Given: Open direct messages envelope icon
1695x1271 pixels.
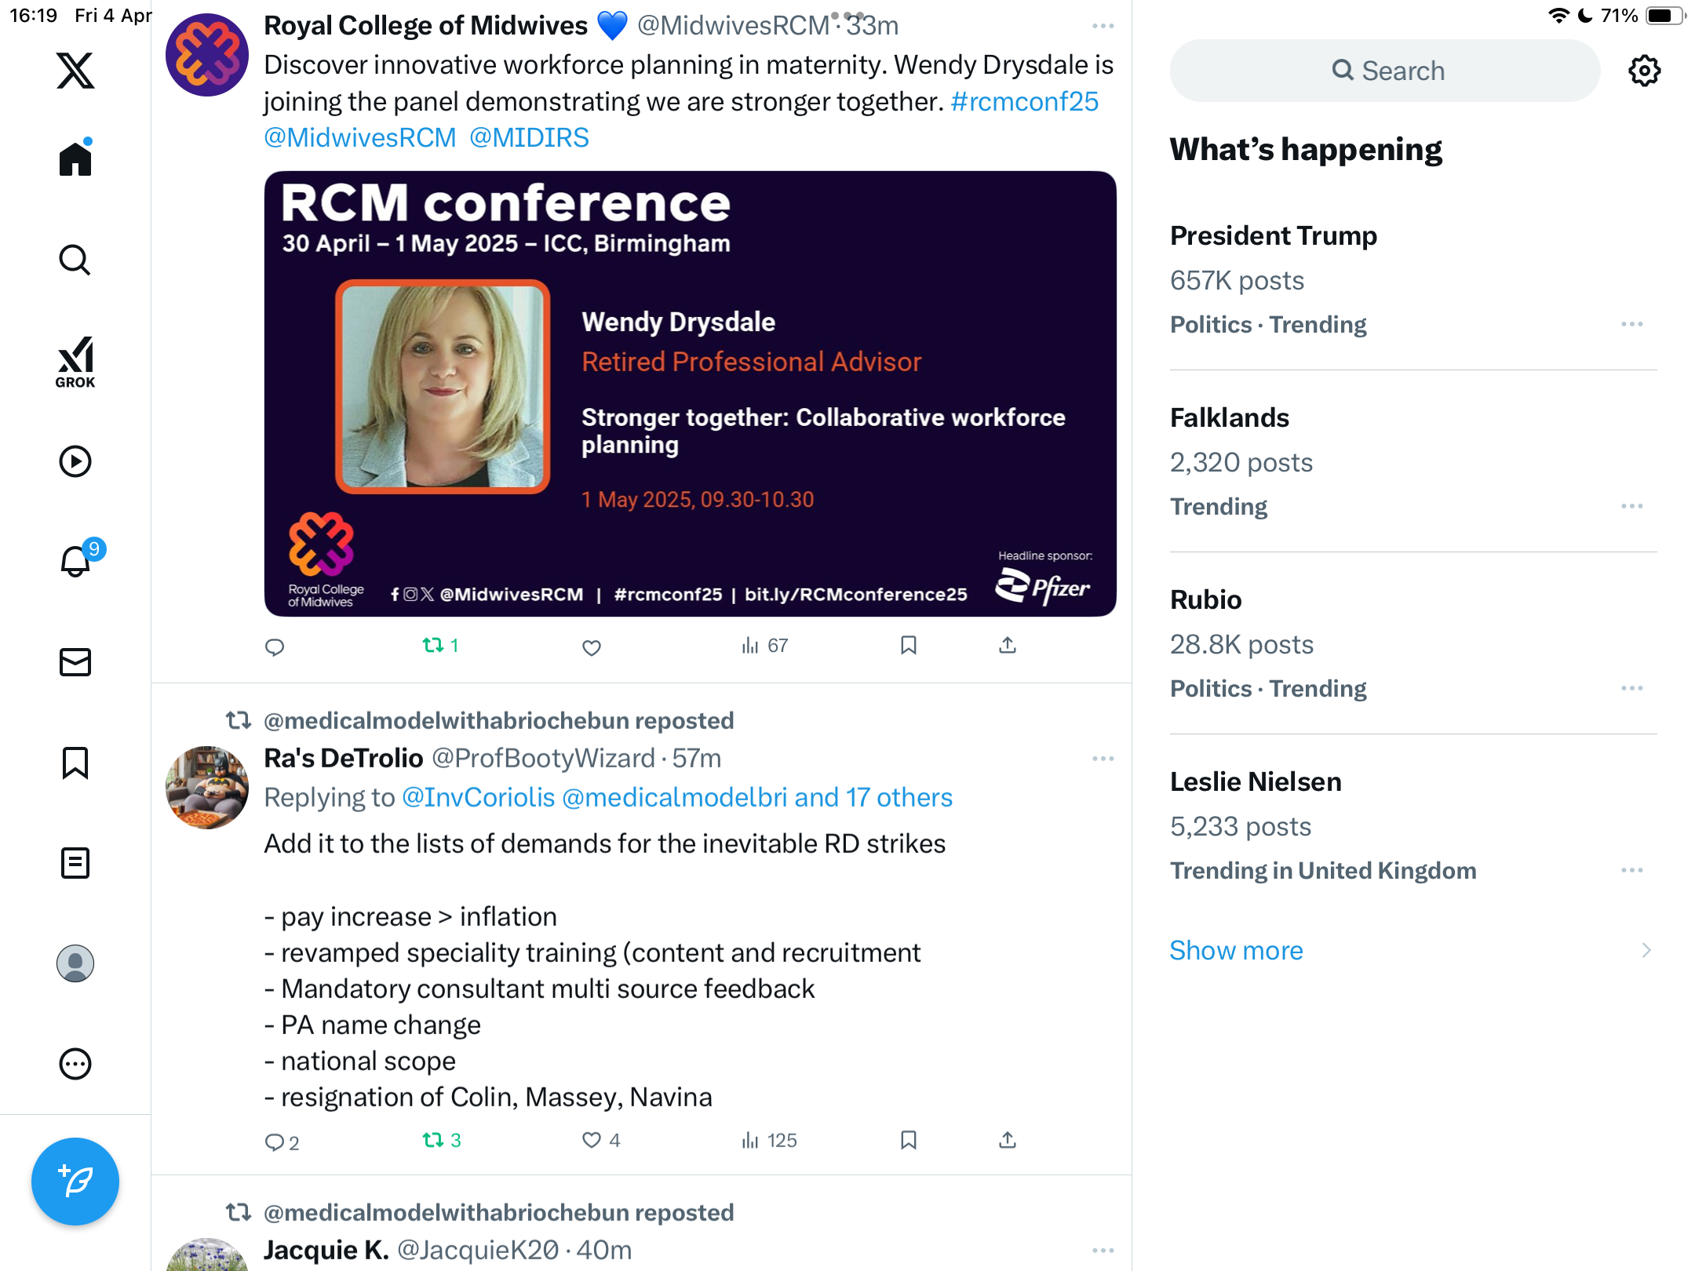Looking at the screenshot, I should pos(75,661).
